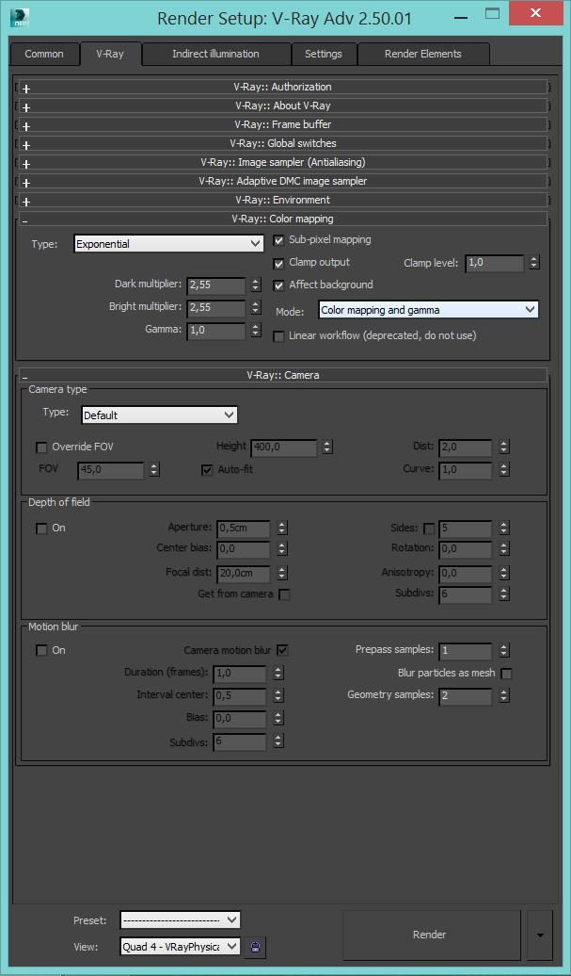Switch to the Indirect illumination tab
Image resolution: width=571 pixels, height=976 pixels.
[x=215, y=54]
